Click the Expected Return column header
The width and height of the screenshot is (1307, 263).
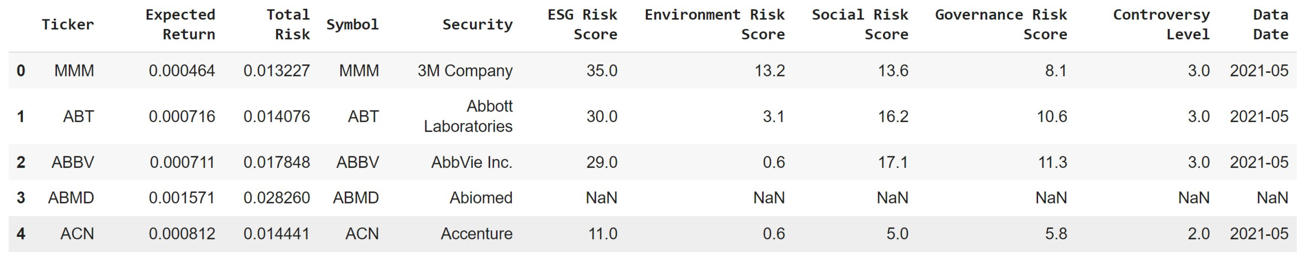(180, 24)
